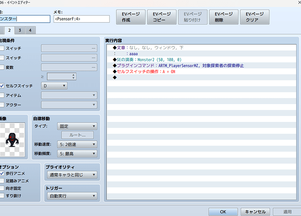
Task: Confirm with the OK button
Action: (x=223, y=212)
